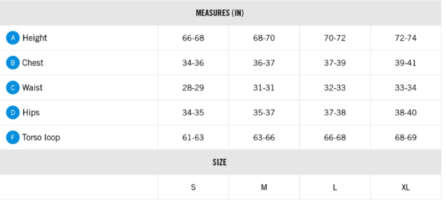The width and height of the screenshot is (446, 201).
Task: Click the blue C icon beside Waist
Action: point(13,88)
